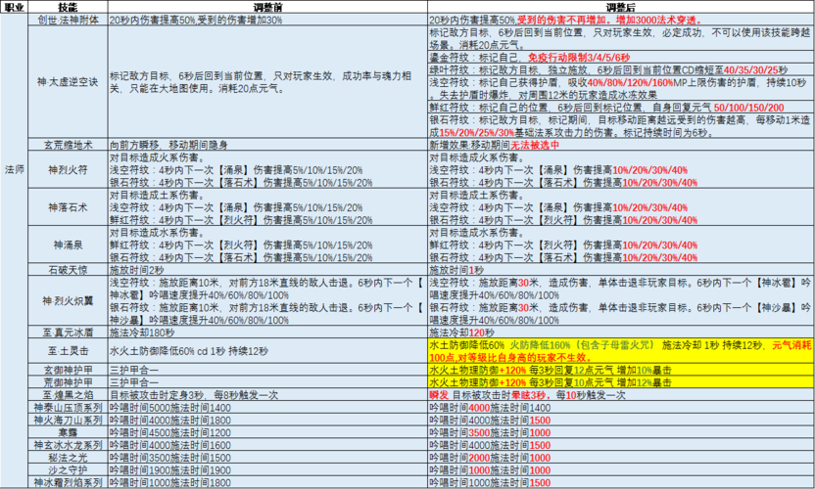This screenshot has width=815, height=489.
Task: Select the 神烈火符 skill cell
Action: [69, 170]
